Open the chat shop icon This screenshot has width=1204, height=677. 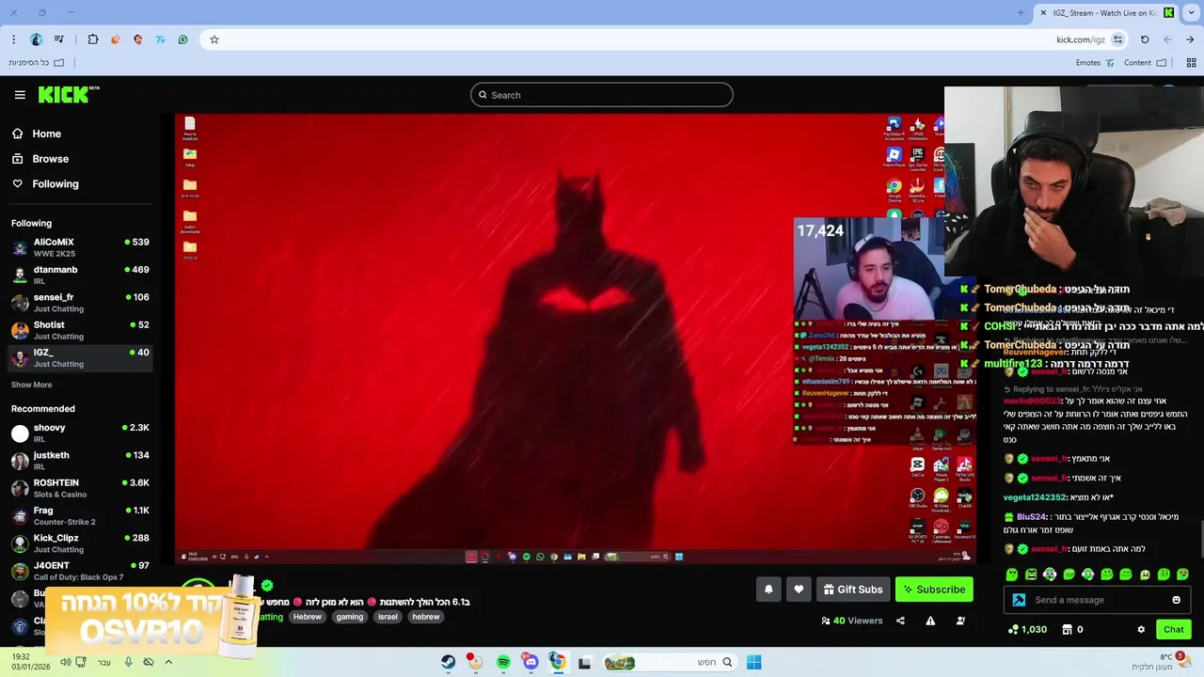(1067, 629)
